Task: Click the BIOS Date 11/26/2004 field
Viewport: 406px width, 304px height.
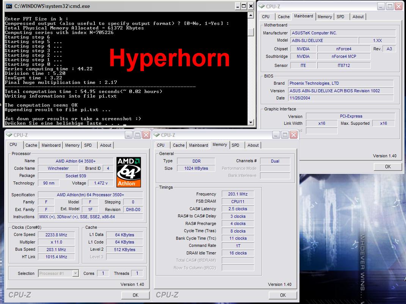Action: coord(341,98)
